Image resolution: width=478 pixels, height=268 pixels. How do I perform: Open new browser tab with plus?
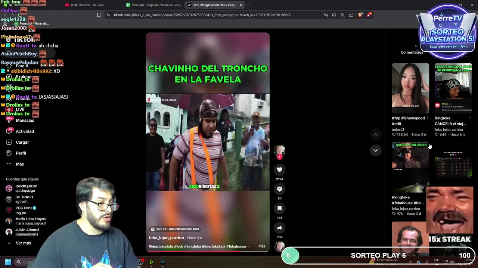tap(250, 5)
